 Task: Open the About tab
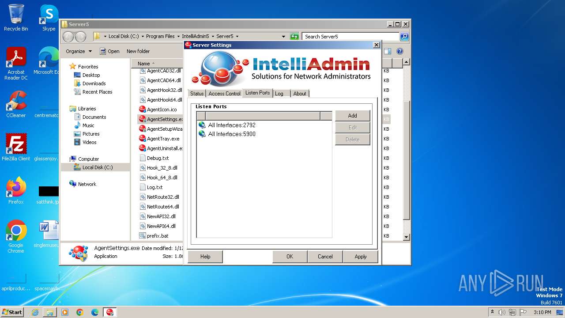point(300,94)
